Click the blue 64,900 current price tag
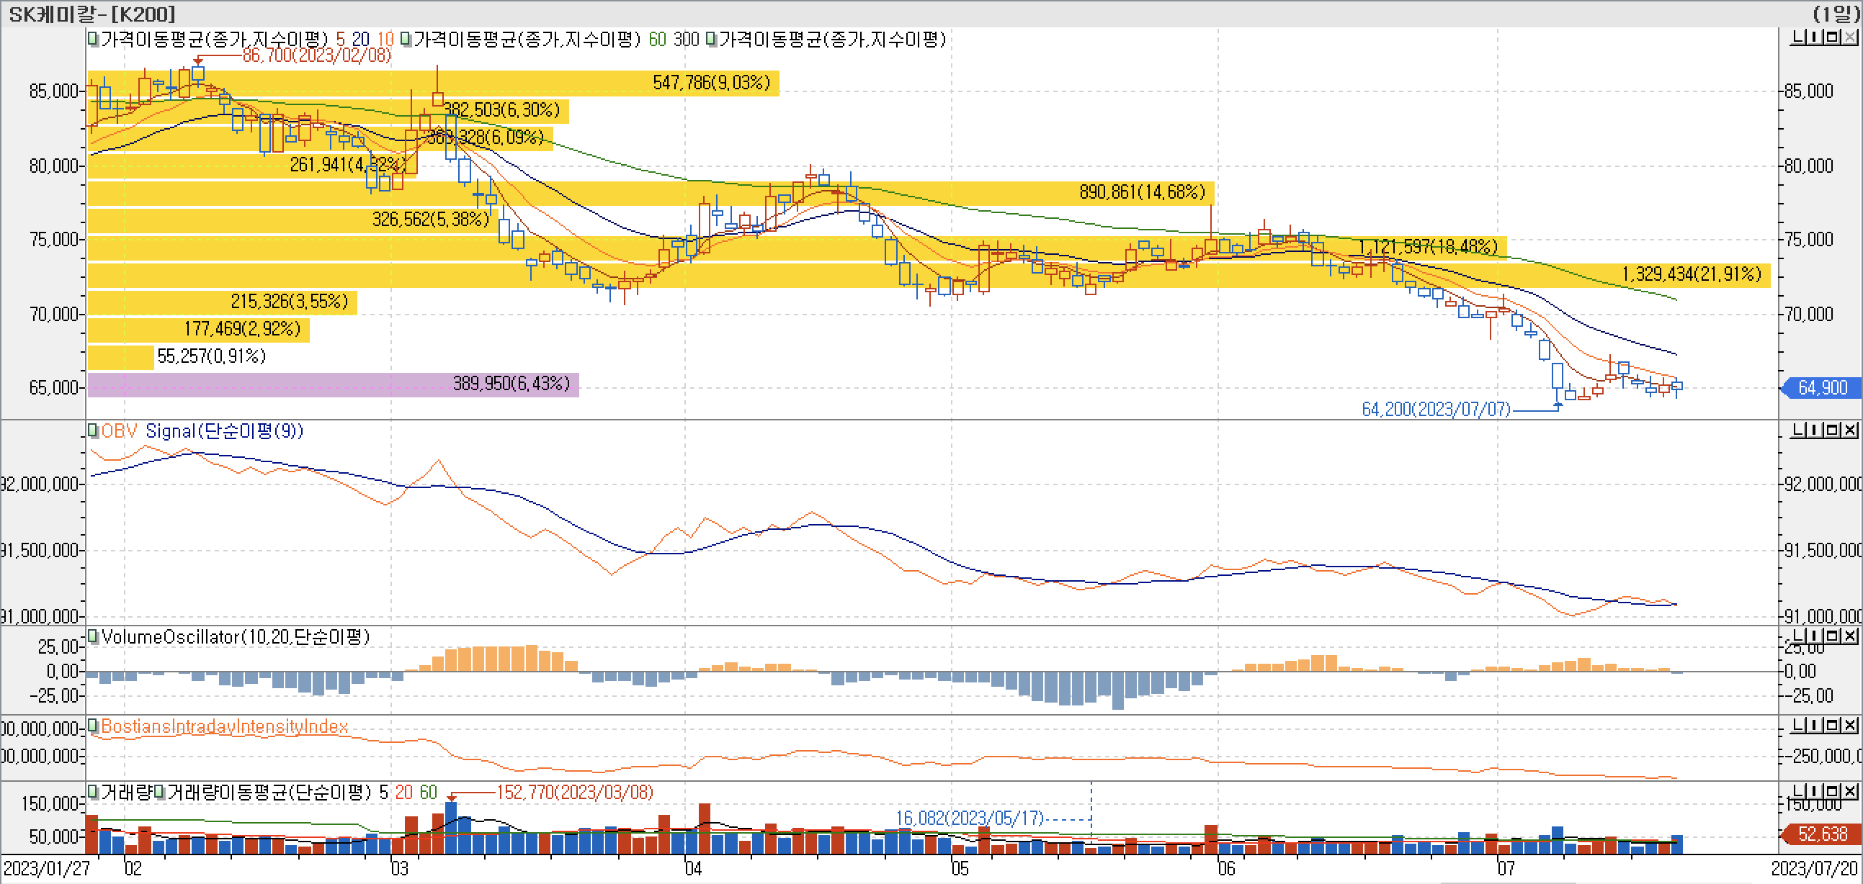The width and height of the screenshot is (1863, 884). (x=1822, y=388)
